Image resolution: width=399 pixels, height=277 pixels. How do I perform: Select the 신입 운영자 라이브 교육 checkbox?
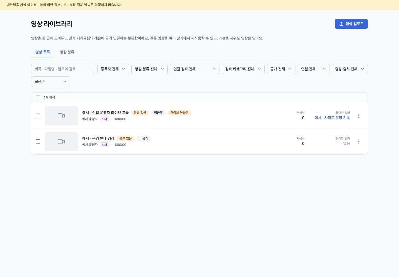(x=38, y=116)
